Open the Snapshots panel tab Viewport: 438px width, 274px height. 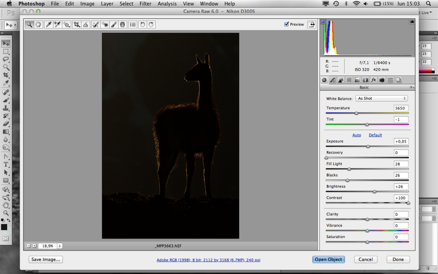(398, 80)
